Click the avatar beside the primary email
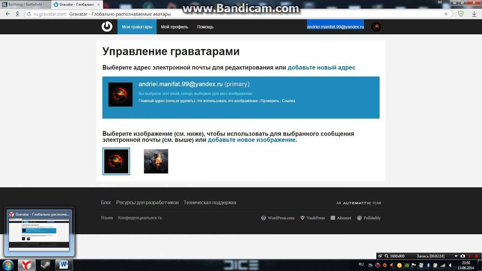 pos(120,94)
